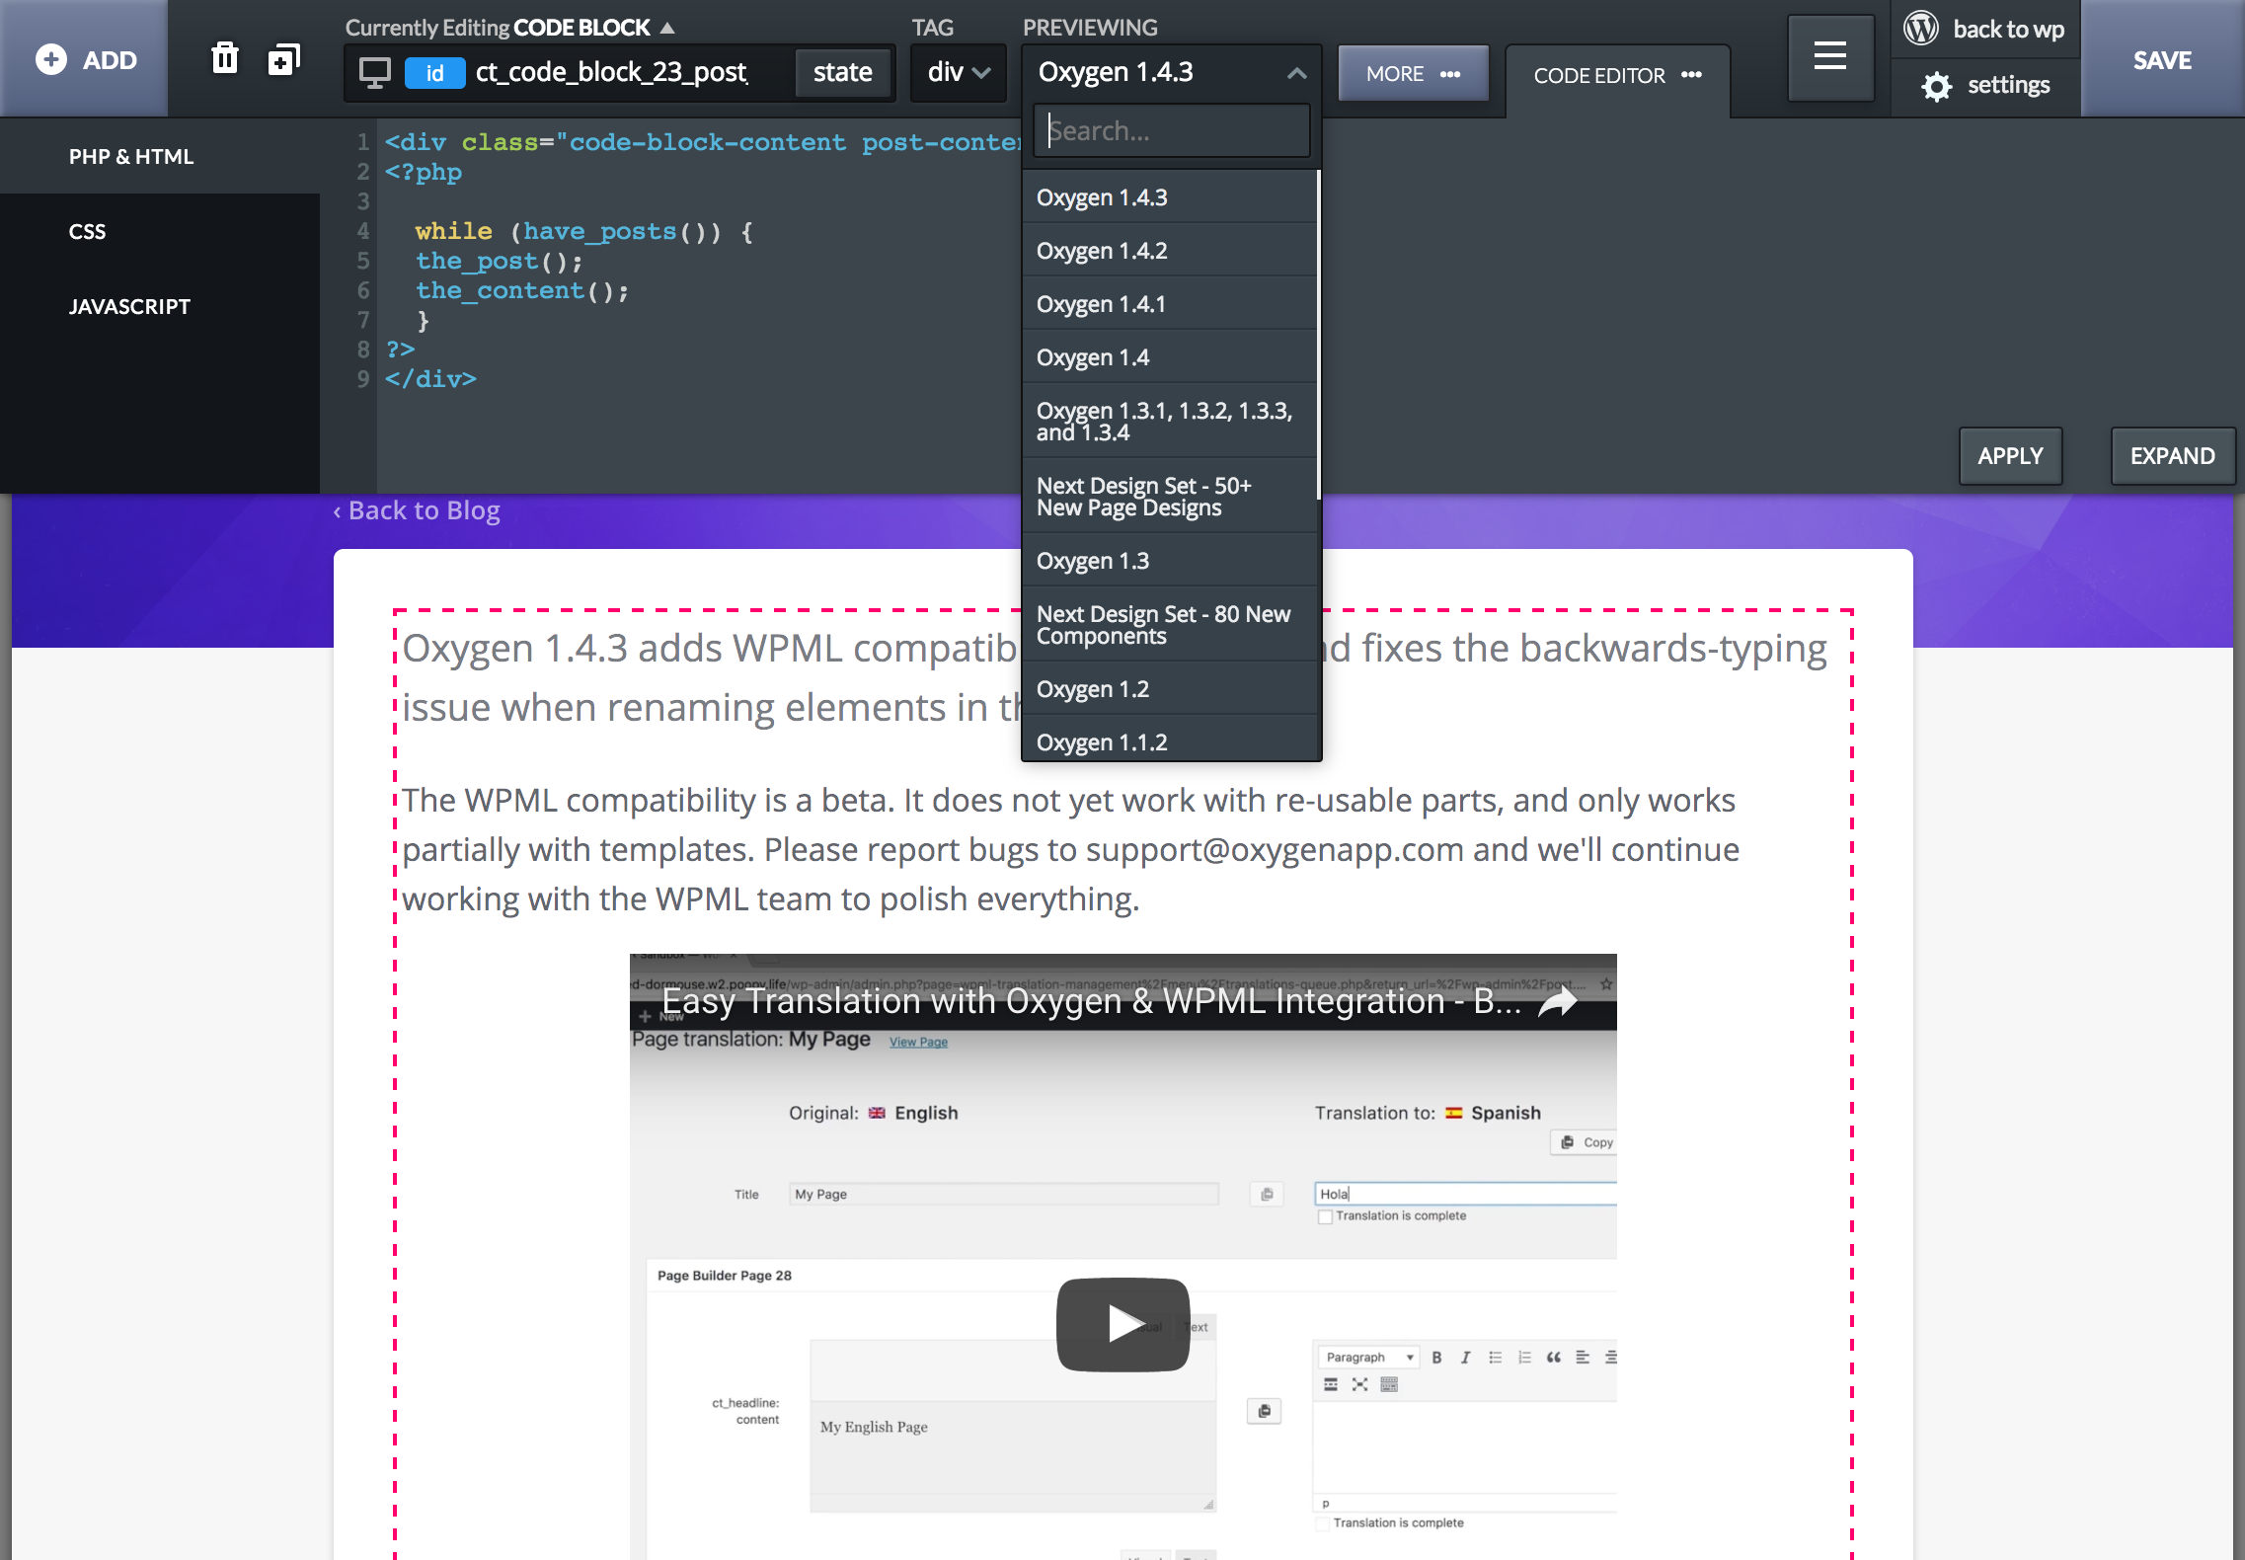The height and width of the screenshot is (1560, 2245).
Task: Select Oxygen 1.4.3 from list
Action: (x=1169, y=197)
